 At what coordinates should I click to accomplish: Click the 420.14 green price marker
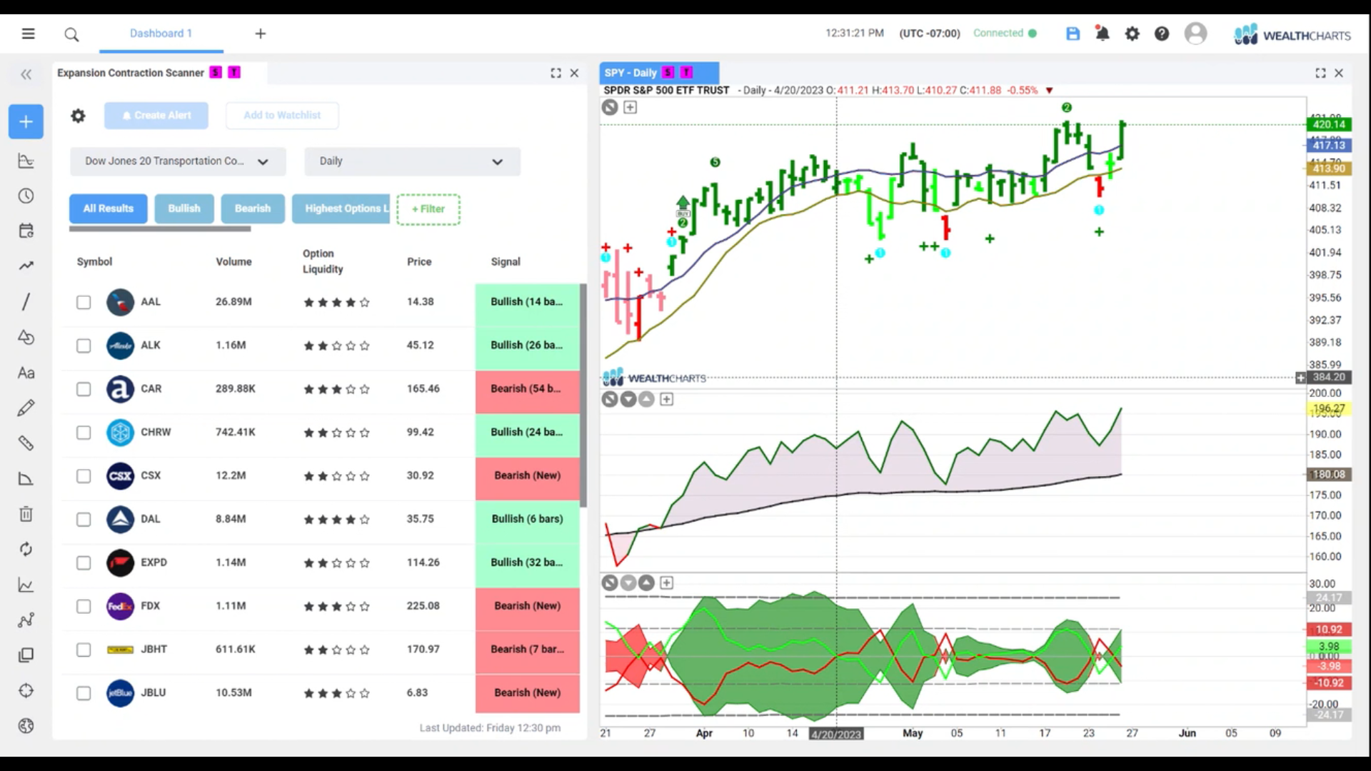click(1329, 124)
